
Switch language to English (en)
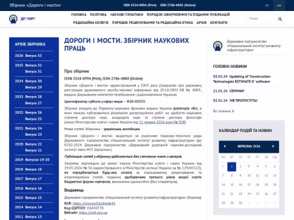tap(267, 5)
